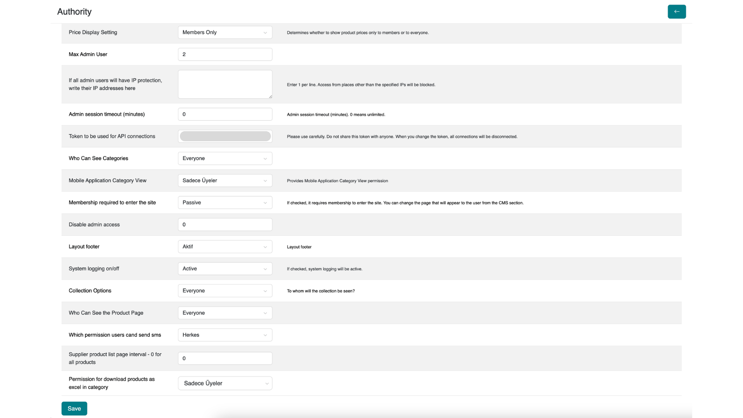Open Mobile Application Category View dropdown

225,181
